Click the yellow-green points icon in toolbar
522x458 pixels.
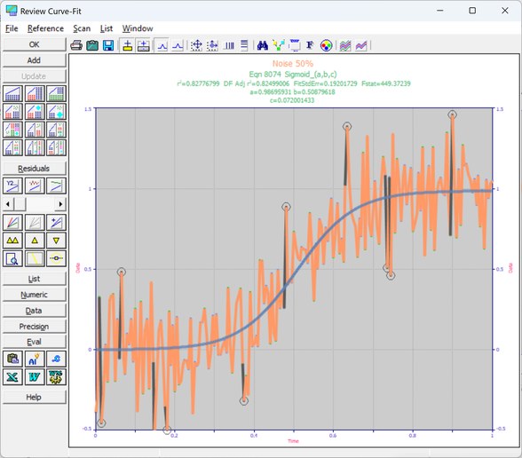click(x=279, y=45)
